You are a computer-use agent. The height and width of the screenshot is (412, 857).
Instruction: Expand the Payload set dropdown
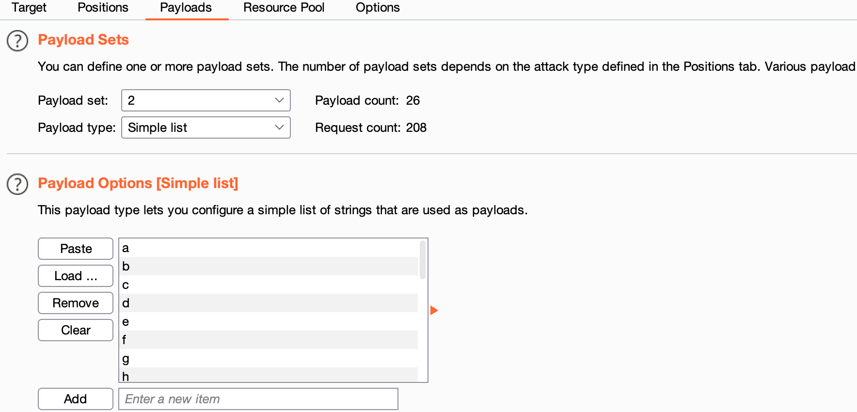coord(206,100)
